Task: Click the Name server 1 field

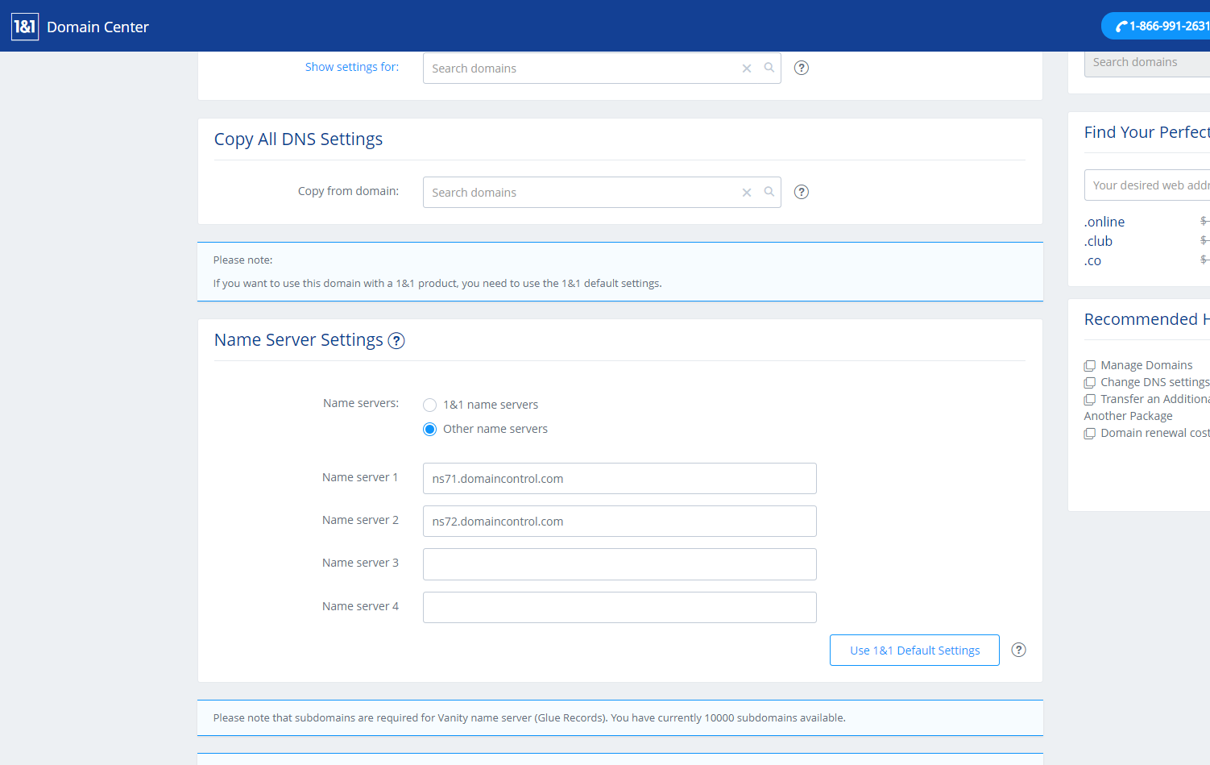Action: pos(619,479)
